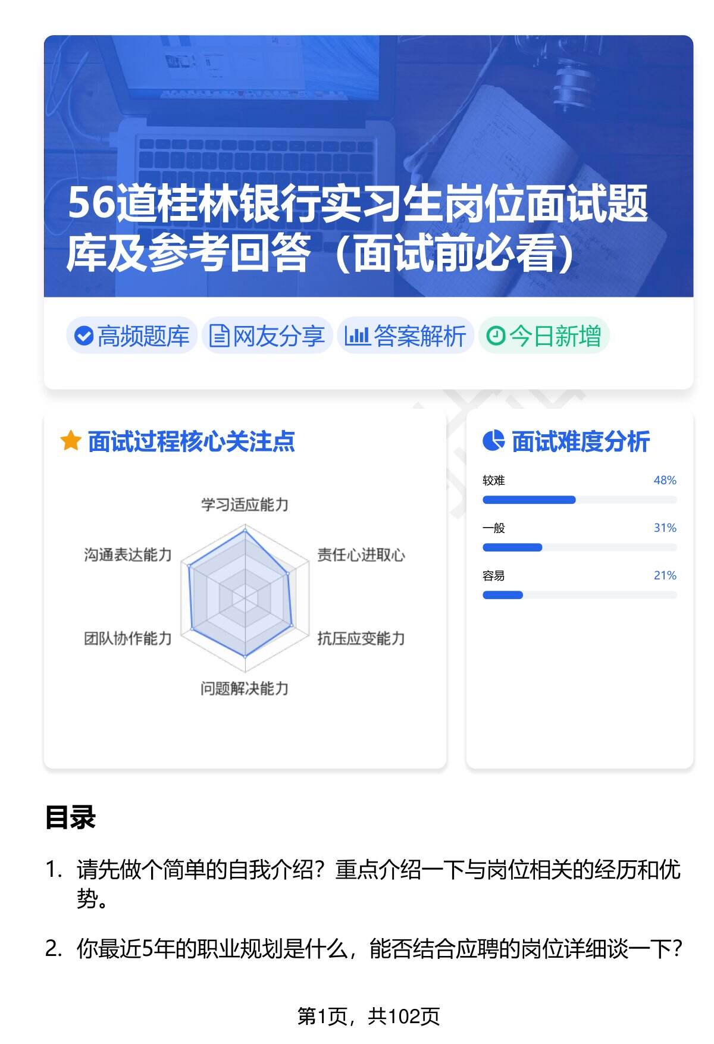Click the bar chart icon beside 答案解析
The height and width of the screenshot is (1044, 714).
(357, 336)
